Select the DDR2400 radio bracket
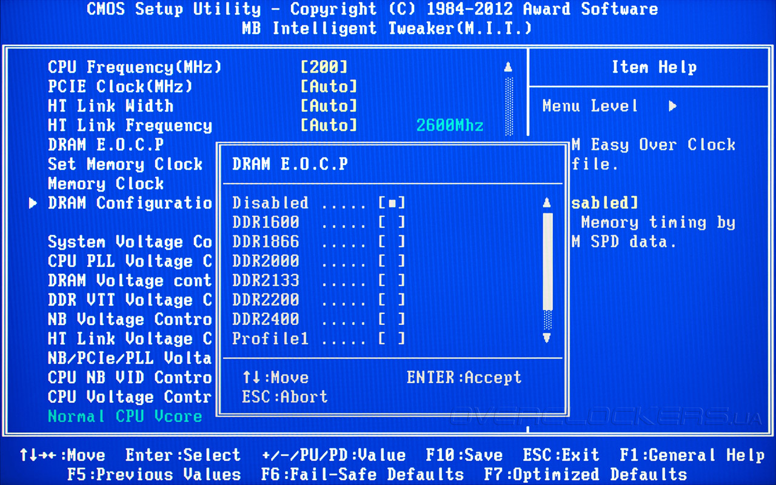 (392, 319)
